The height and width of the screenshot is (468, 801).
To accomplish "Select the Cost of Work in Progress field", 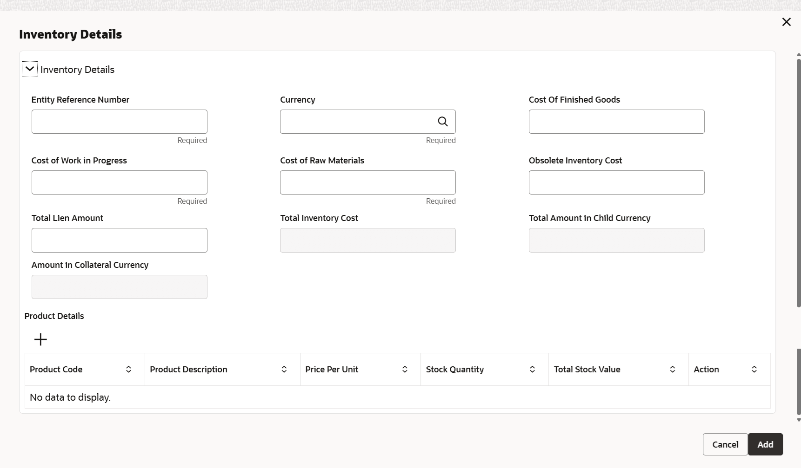I will pos(119,182).
